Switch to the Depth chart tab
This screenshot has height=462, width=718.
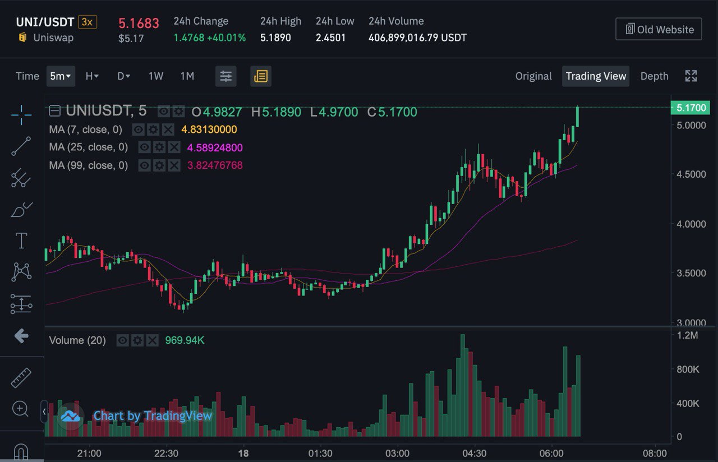pyautogui.click(x=654, y=76)
